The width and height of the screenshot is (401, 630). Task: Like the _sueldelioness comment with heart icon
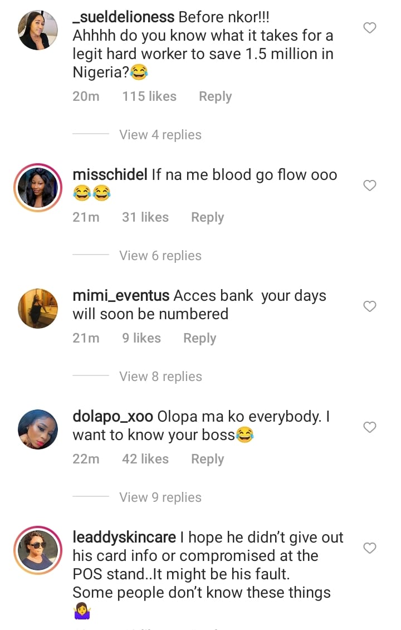[x=370, y=28]
